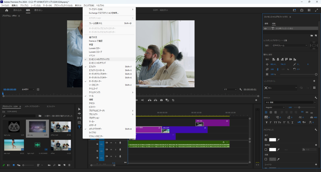
Task: Click the 読み込み button in the header
Action: 18,10
